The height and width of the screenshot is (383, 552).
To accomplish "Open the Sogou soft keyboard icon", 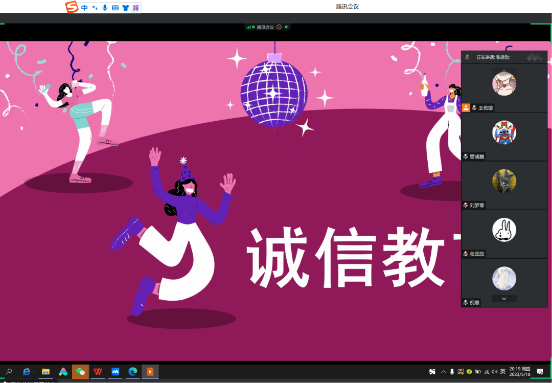I will point(115,8).
